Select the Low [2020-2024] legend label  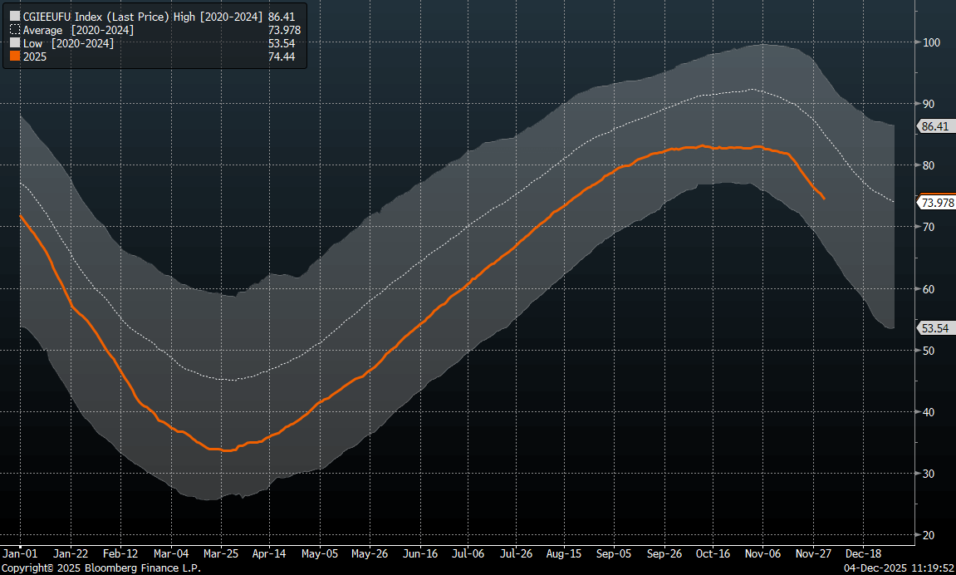click(68, 43)
